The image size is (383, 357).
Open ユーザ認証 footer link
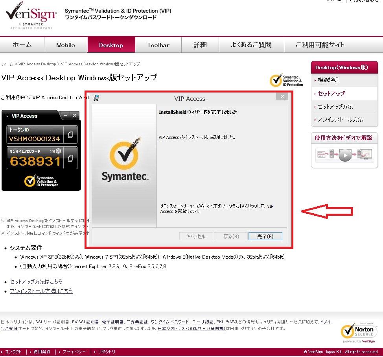click(203, 322)
